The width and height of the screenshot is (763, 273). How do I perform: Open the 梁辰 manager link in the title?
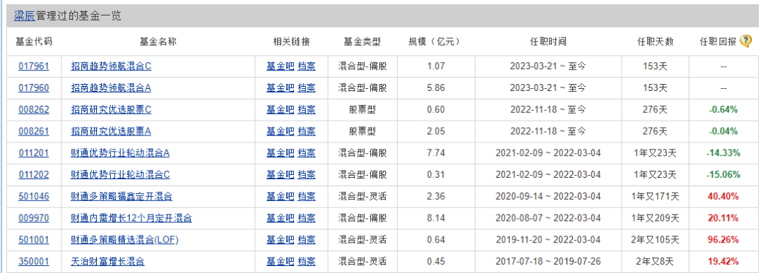point(24,16)
